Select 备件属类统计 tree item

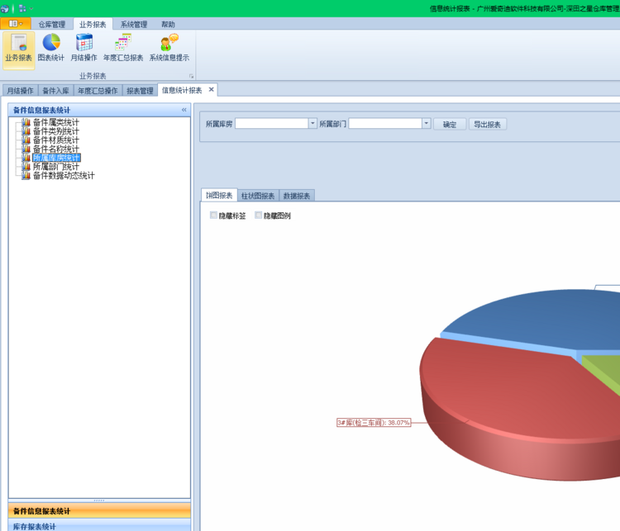(56, 123)
